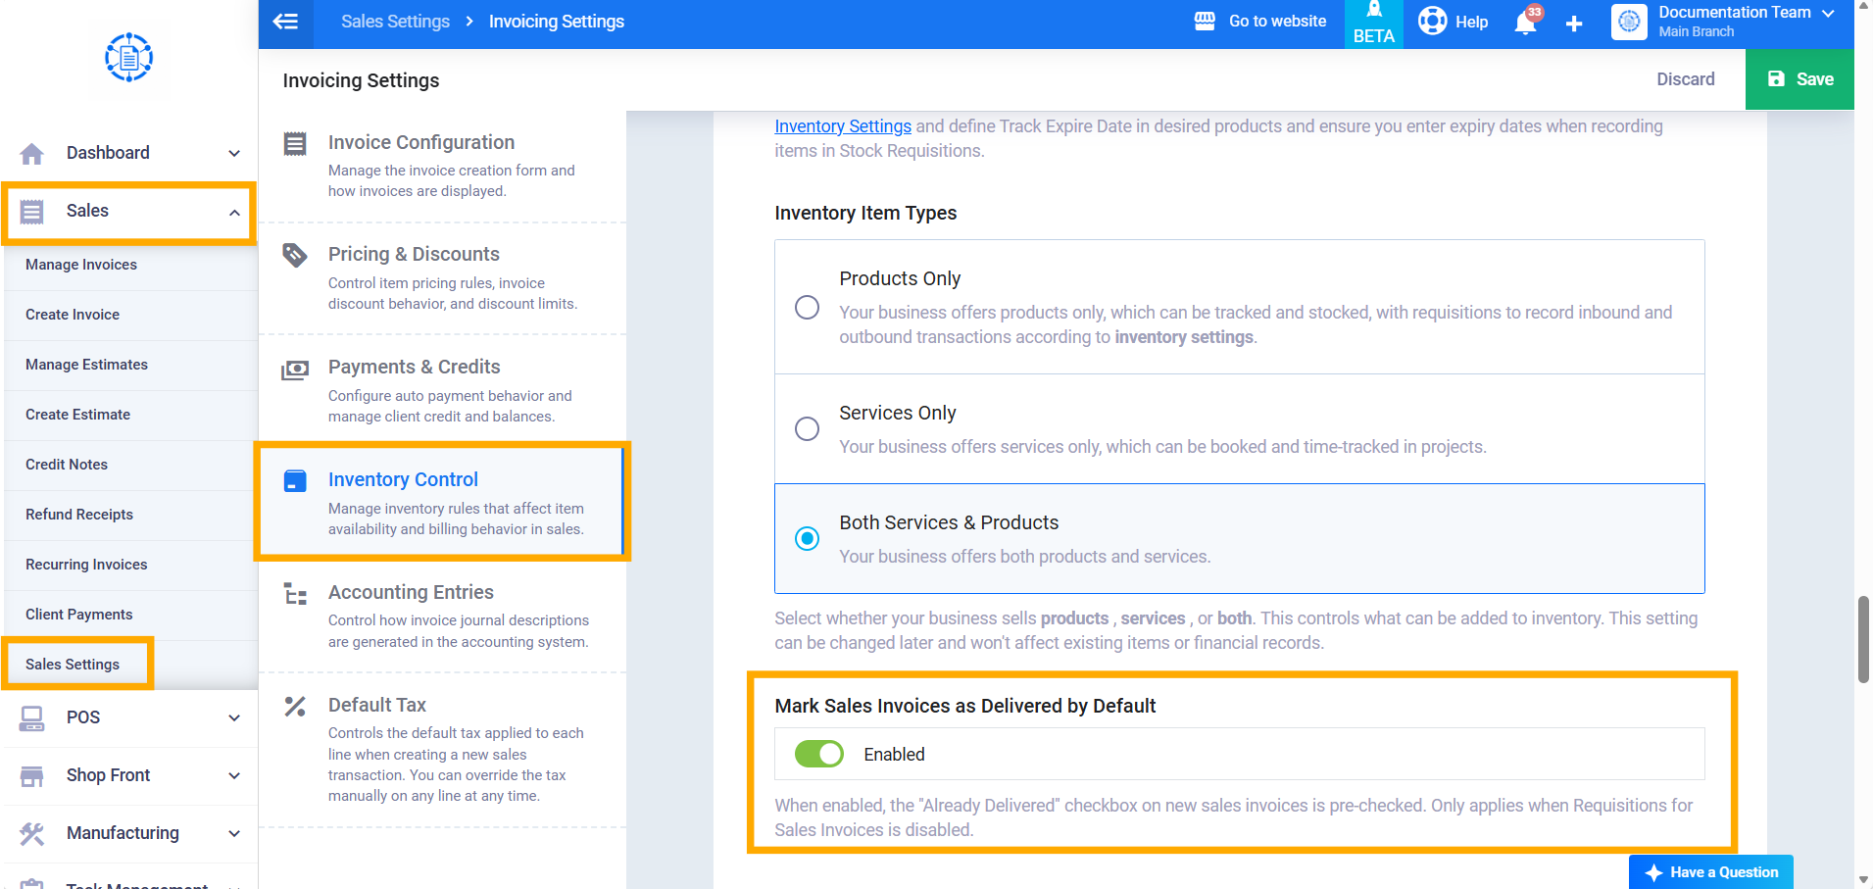Click the Have a Question chat button

pyautogui.click(x=1711, y=872)
